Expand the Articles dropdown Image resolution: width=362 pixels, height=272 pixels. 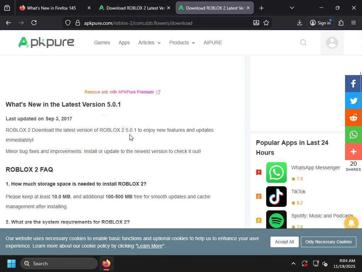(x=149, y=42)
